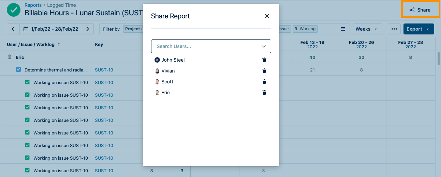This screenshot has width=441, height=177.
Task: Toggle first Working on issue SUST-10 checkbox
Action: coord(27,82)
